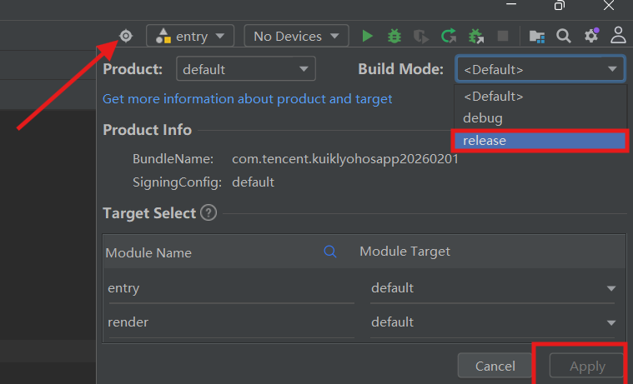Viewport: 633px width, 384px height.
Task: Open the product target configuration icon
Action: coord(126,36)
